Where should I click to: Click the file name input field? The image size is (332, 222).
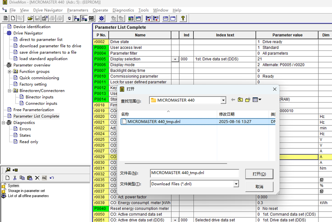point(195,173)
